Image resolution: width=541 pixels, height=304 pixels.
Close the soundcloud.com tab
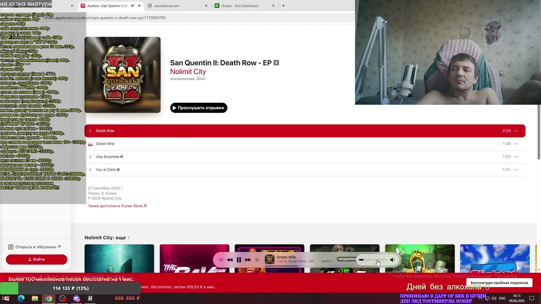(x=206, y=6)
